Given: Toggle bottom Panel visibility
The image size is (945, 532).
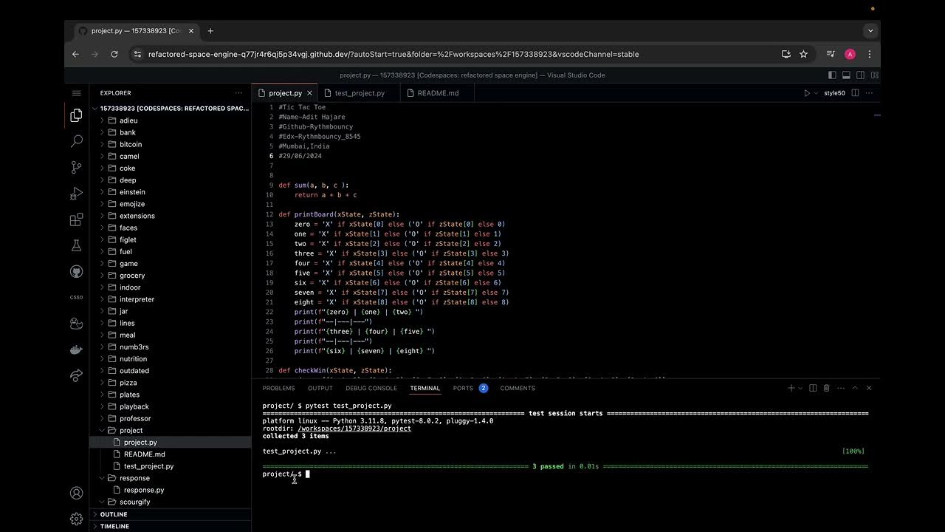Looking at the screenshot, I should [846, 75].
